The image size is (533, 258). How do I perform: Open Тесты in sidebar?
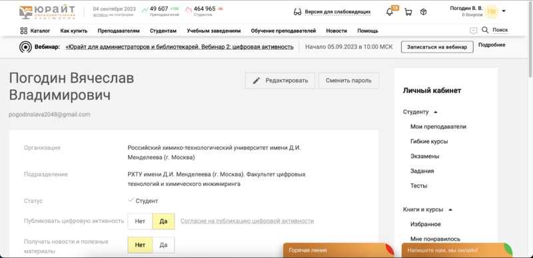[419, 186]
